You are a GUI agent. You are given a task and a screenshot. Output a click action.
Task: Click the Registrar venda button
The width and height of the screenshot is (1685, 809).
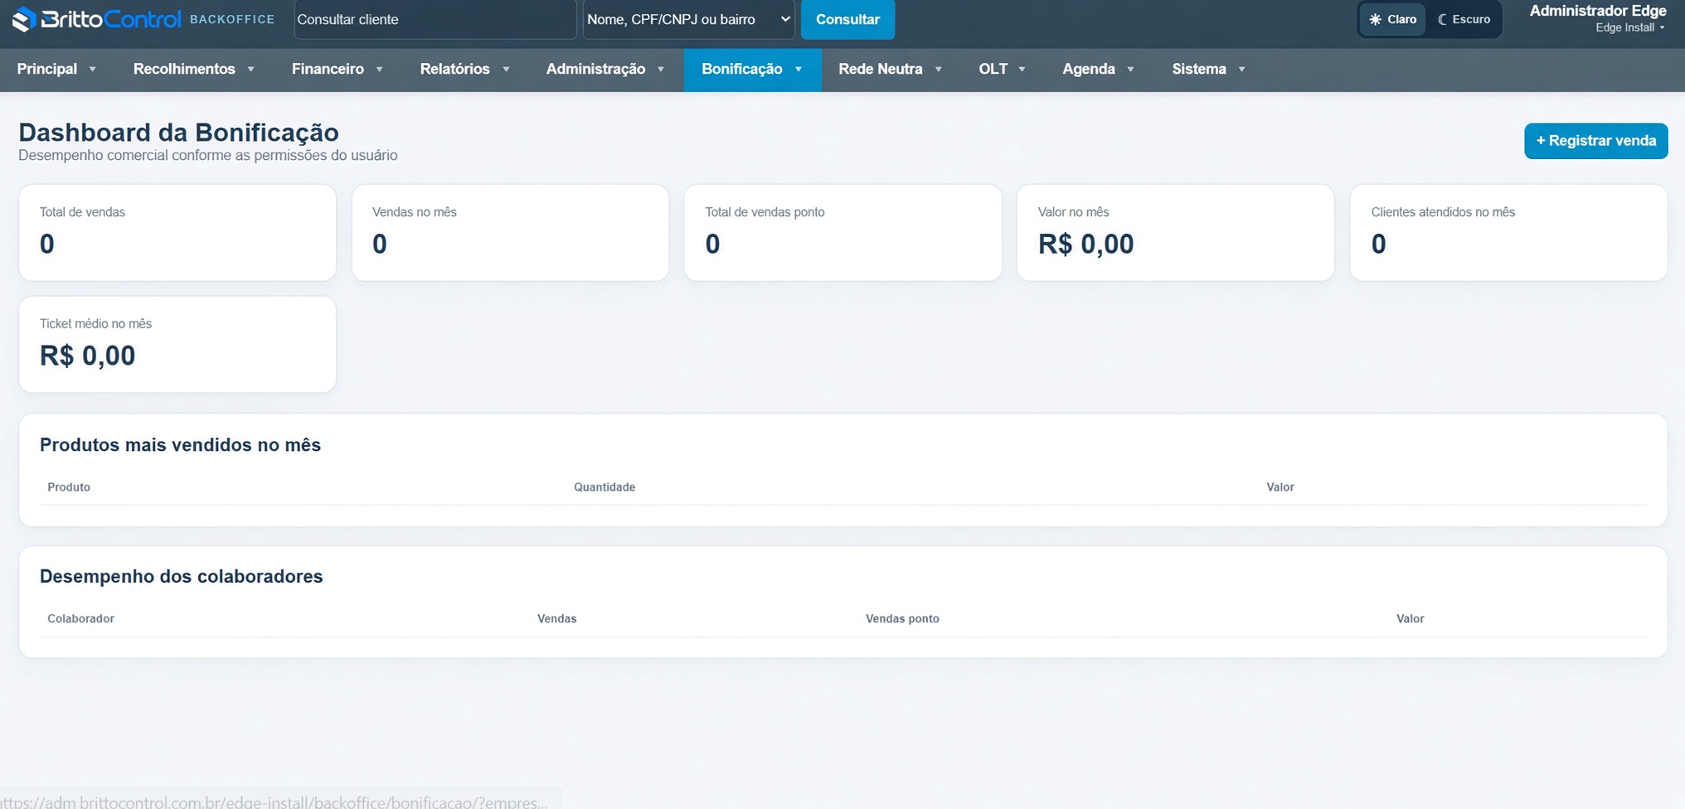tap(1595, 141)
